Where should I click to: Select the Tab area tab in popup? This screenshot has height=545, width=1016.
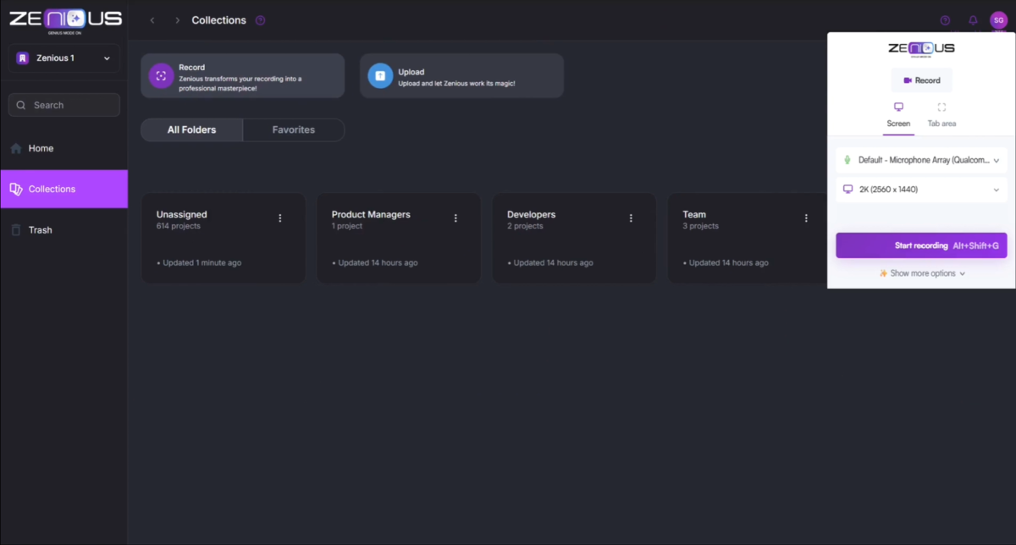pos(941,115)
